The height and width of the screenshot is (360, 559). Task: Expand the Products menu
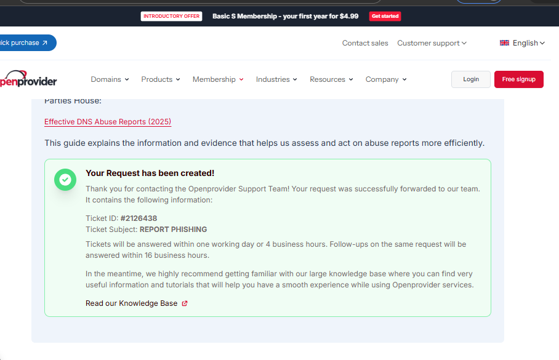pyautogui.click(x=161, y=79)
